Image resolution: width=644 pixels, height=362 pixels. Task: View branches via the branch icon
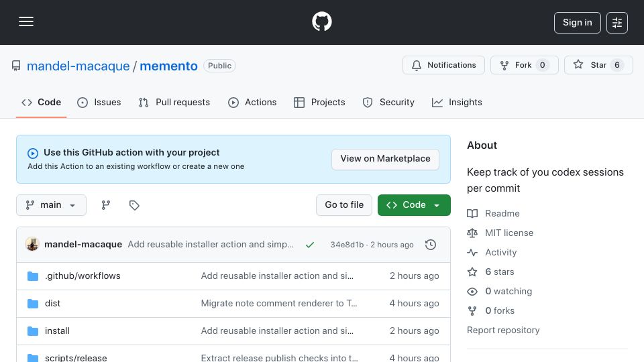(x=106, y=205)
